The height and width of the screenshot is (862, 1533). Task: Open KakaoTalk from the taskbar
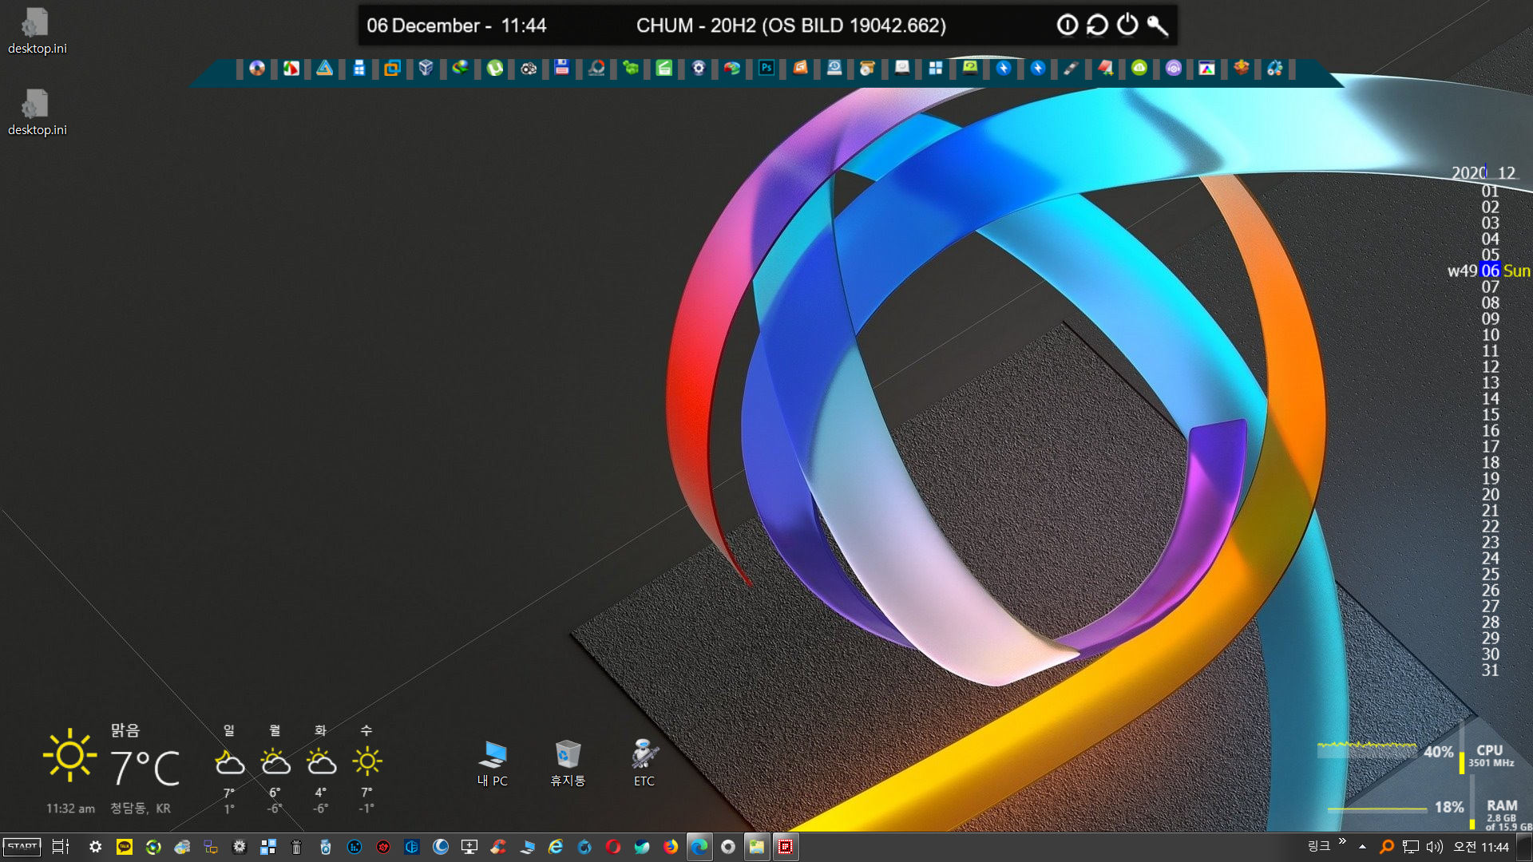[x=125, y=847]
